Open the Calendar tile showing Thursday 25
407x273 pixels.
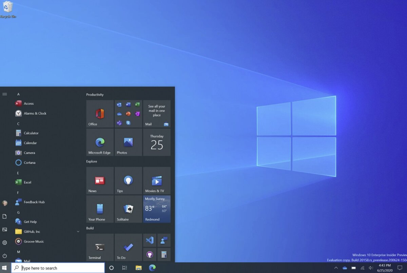157,142
